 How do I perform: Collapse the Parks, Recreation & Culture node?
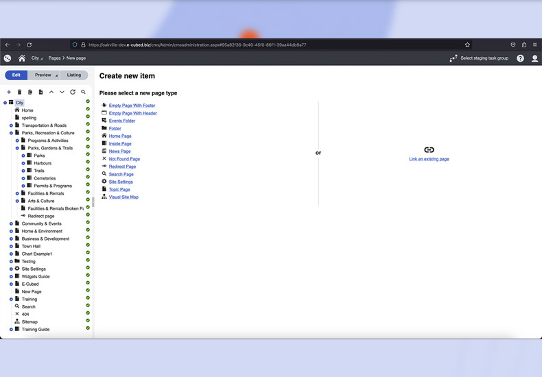point(11,133)
